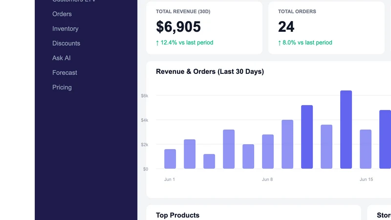Click the Revenue & Orders chart title
The image size is (391, 220).
210,71
